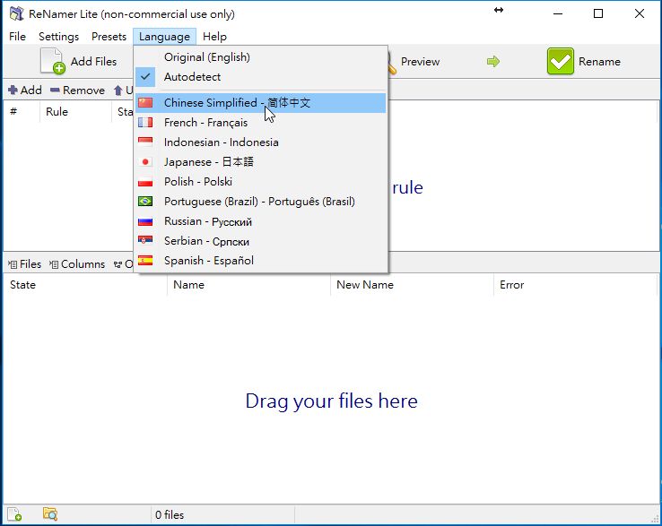Click the ReNamer app icon in title bar
This screenshot has width=662, height=526.
16,14
